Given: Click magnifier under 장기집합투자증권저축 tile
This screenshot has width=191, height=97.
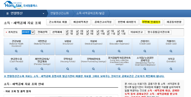Looking at the screenshot, I should 119,69.
